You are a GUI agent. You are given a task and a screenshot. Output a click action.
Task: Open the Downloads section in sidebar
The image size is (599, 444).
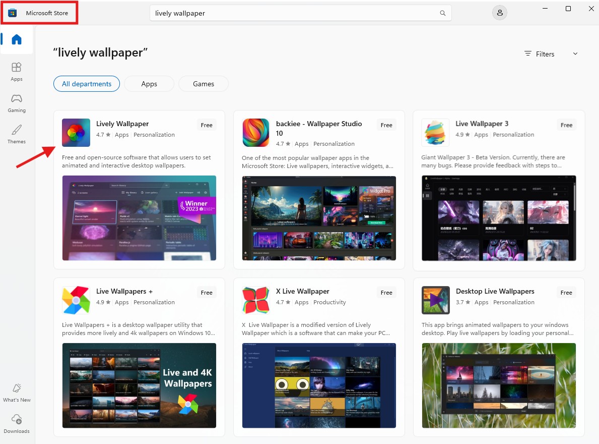17,423
